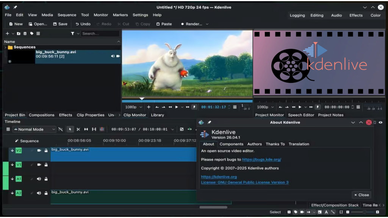Click the Undo button in main toolbar

[x=83, y=24]
